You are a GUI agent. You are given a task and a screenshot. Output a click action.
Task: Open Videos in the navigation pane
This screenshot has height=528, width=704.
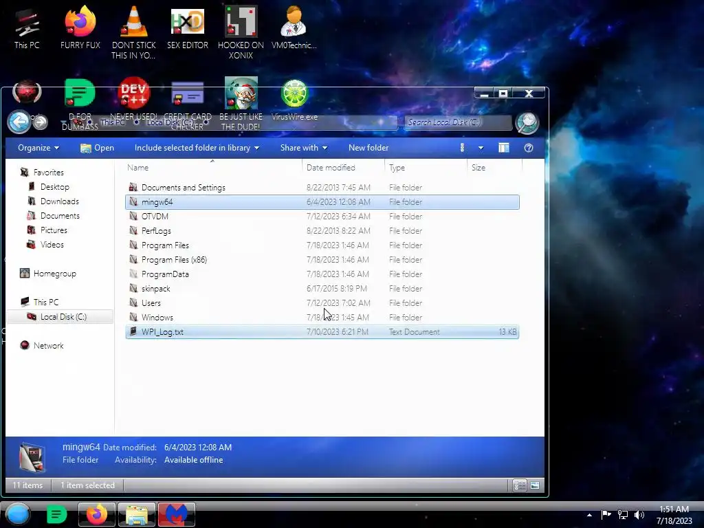pos(52,244)
